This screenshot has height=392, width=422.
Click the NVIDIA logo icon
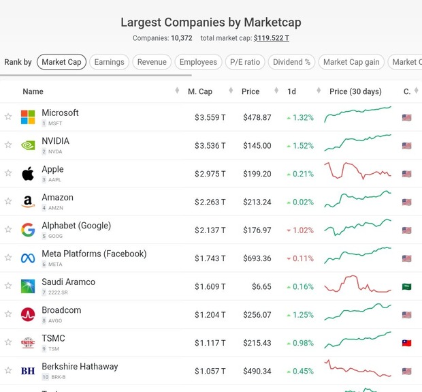[x=28, y=145]
